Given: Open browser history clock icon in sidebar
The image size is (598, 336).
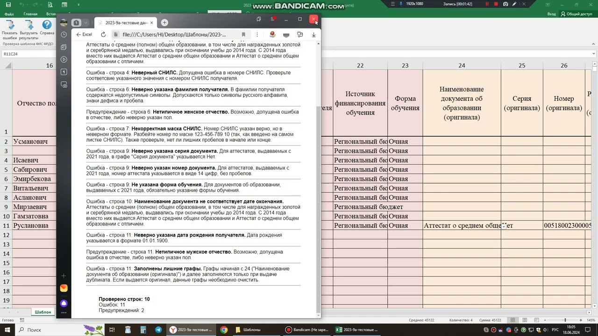Looking at the screenshot, I should click(64, 35).
